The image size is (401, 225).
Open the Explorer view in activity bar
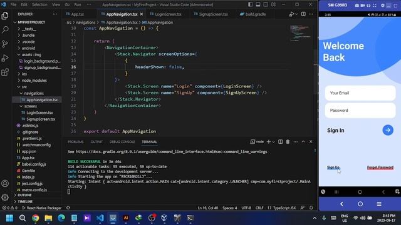pos(5,16)
